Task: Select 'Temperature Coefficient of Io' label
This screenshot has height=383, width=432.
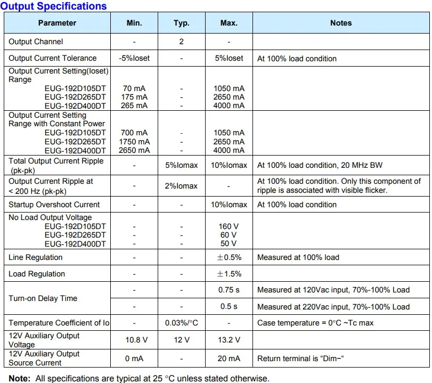Action: coord(59,323)
